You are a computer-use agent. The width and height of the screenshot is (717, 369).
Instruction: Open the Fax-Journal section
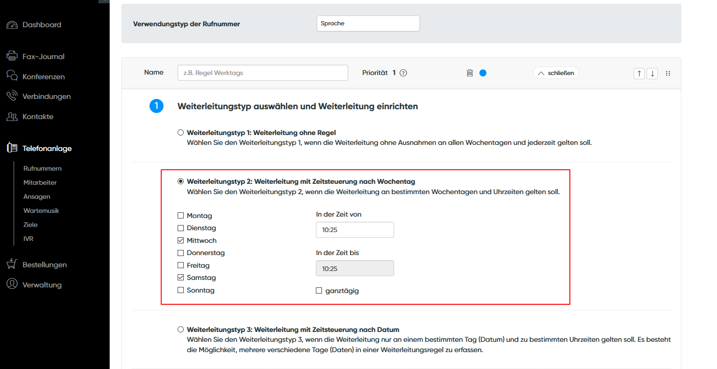pos(43,57)
